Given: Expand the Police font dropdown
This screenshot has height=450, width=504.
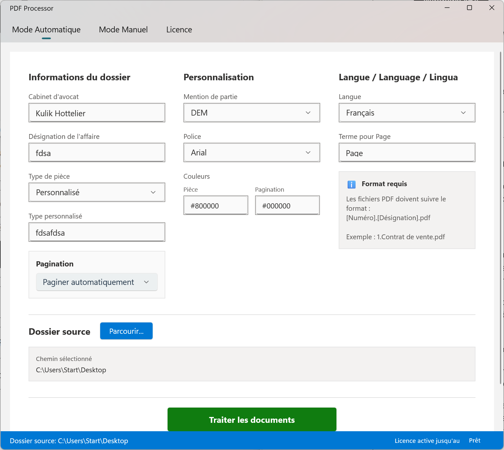Looking at the screenshot, I should [x=252, y=152].
